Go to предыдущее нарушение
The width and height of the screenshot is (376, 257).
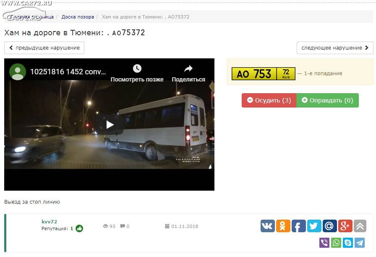44,48
